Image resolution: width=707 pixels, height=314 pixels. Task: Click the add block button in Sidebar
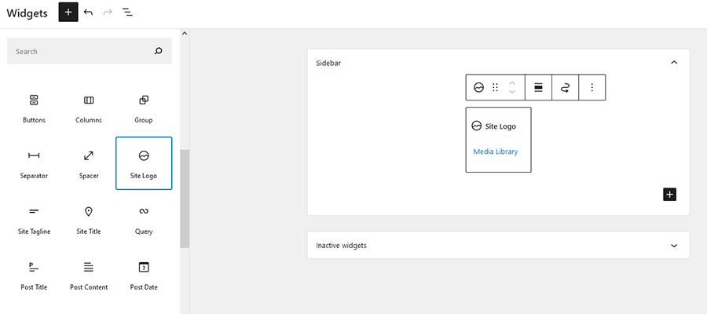[x=669, y=195]
